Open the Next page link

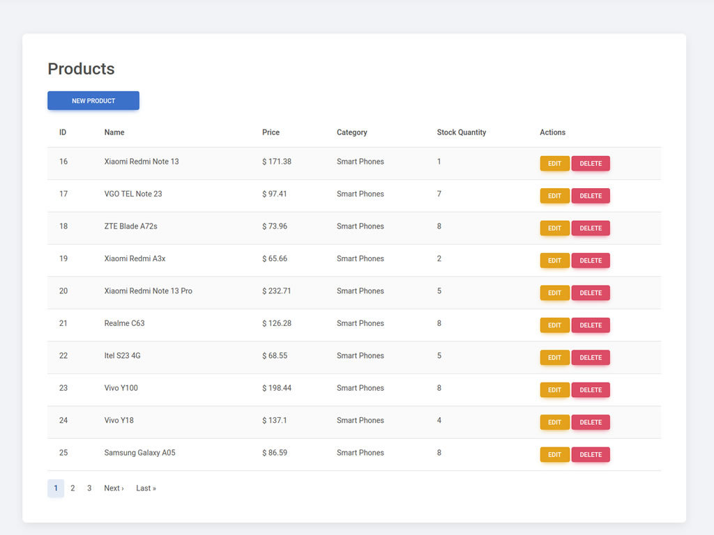point(114,488)
